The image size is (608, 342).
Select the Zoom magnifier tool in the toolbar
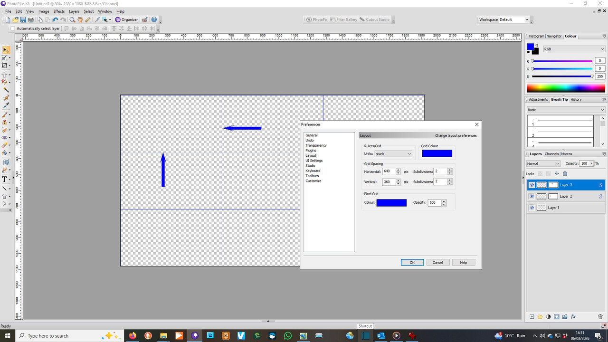[x=72, y=20]
